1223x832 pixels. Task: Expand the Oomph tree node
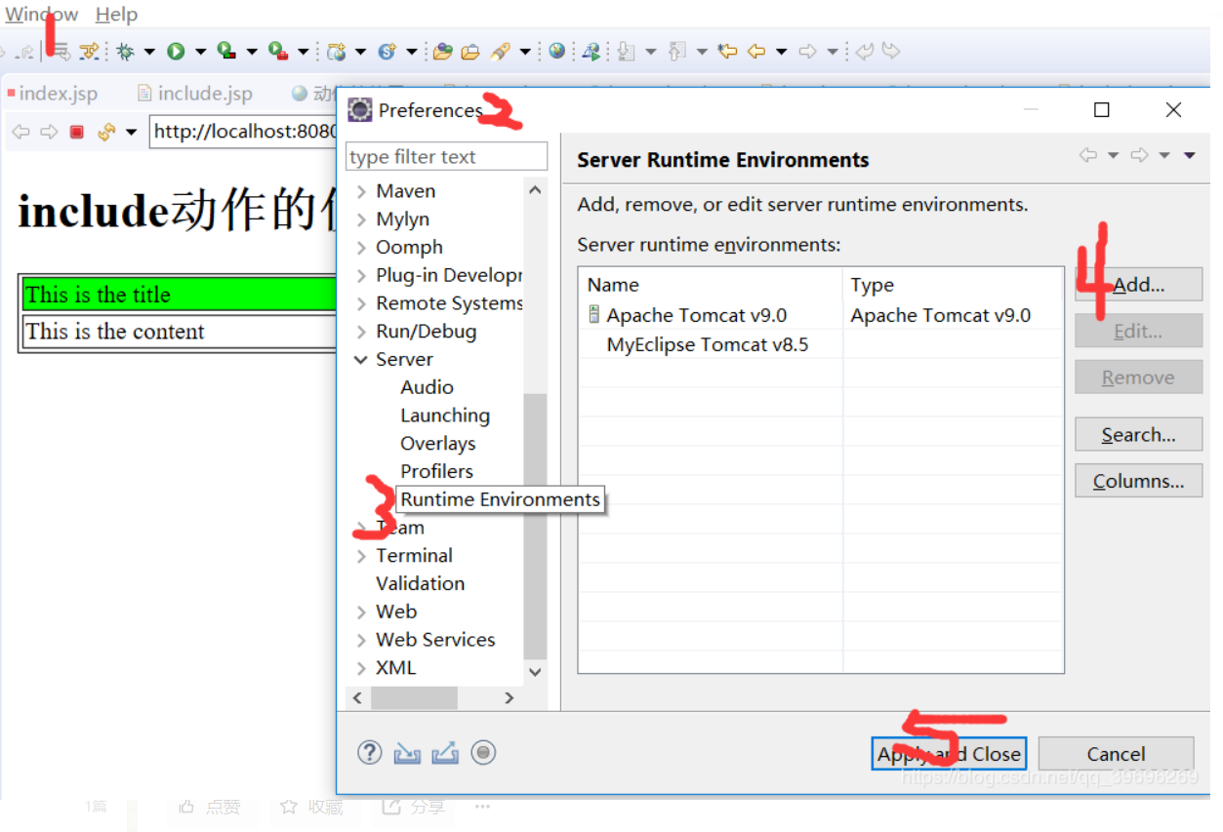pyautogui.click(x=362, y=248)
